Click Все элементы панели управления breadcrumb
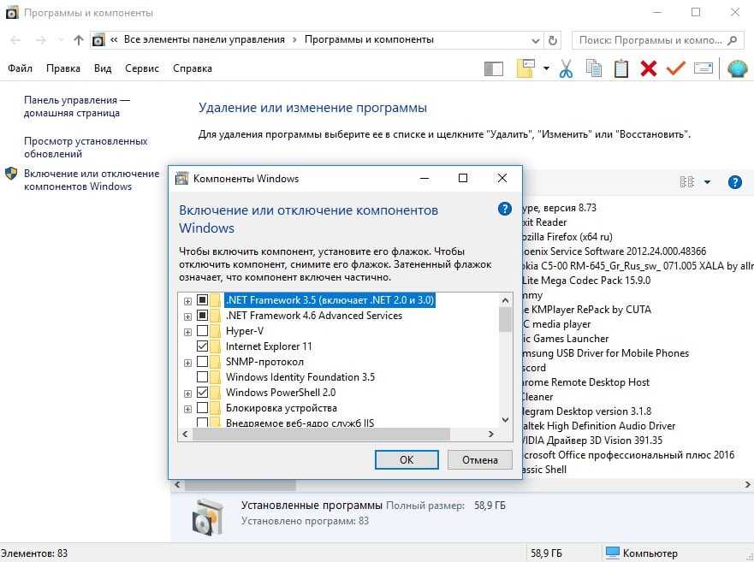Screen dimensions: 754x562 [204, 39]
